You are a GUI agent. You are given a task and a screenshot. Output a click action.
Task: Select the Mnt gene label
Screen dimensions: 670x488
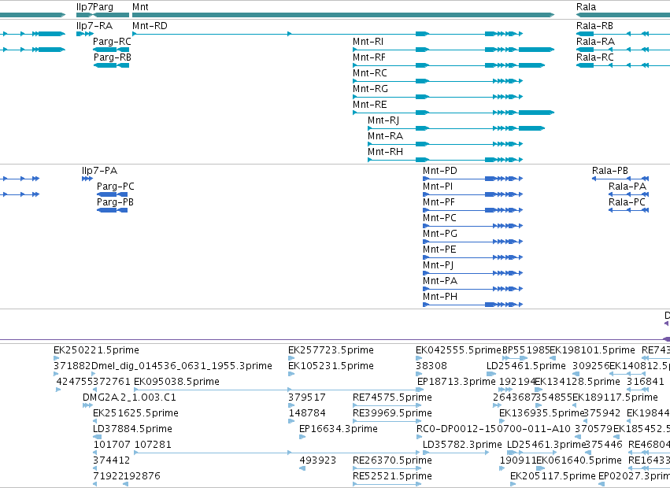pos(140,7)
